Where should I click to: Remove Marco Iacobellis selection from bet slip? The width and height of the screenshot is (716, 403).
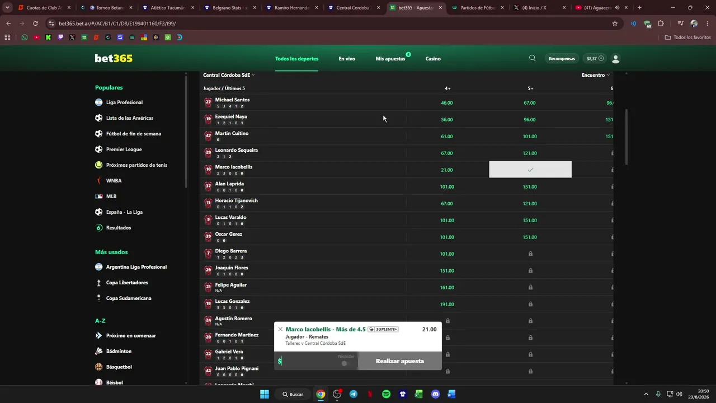(280, 329)
